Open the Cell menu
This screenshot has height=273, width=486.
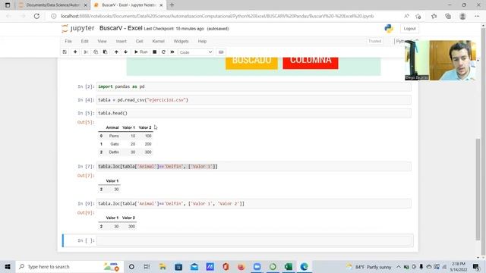(x=139, y=41)
